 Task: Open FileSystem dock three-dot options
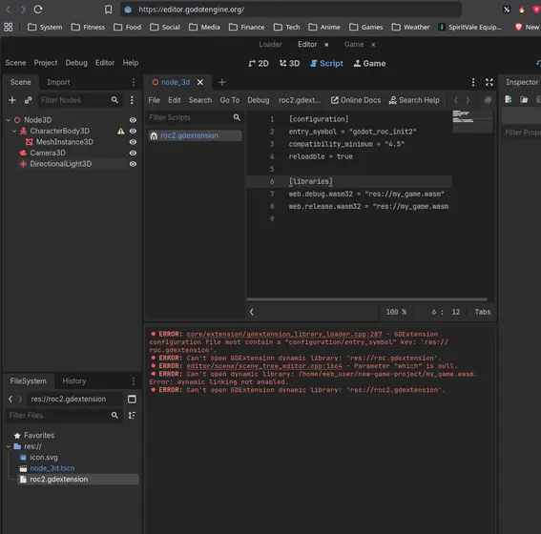pos(134,380)
